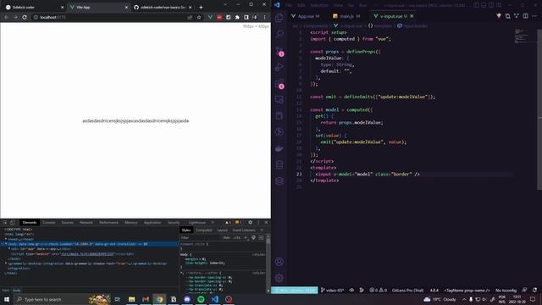Image resolution: width=542 pixels, height=305 pixels.
Task: Switch to the main.js editor tab
Action: (x=346, y=16)
